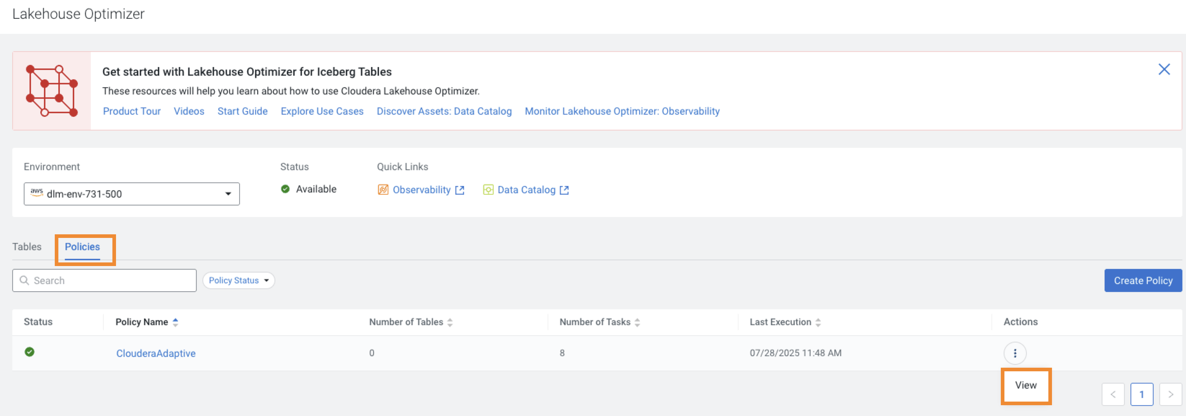
Task: Open the Policy Status filter dropdown
Action: tap(238, 280)
